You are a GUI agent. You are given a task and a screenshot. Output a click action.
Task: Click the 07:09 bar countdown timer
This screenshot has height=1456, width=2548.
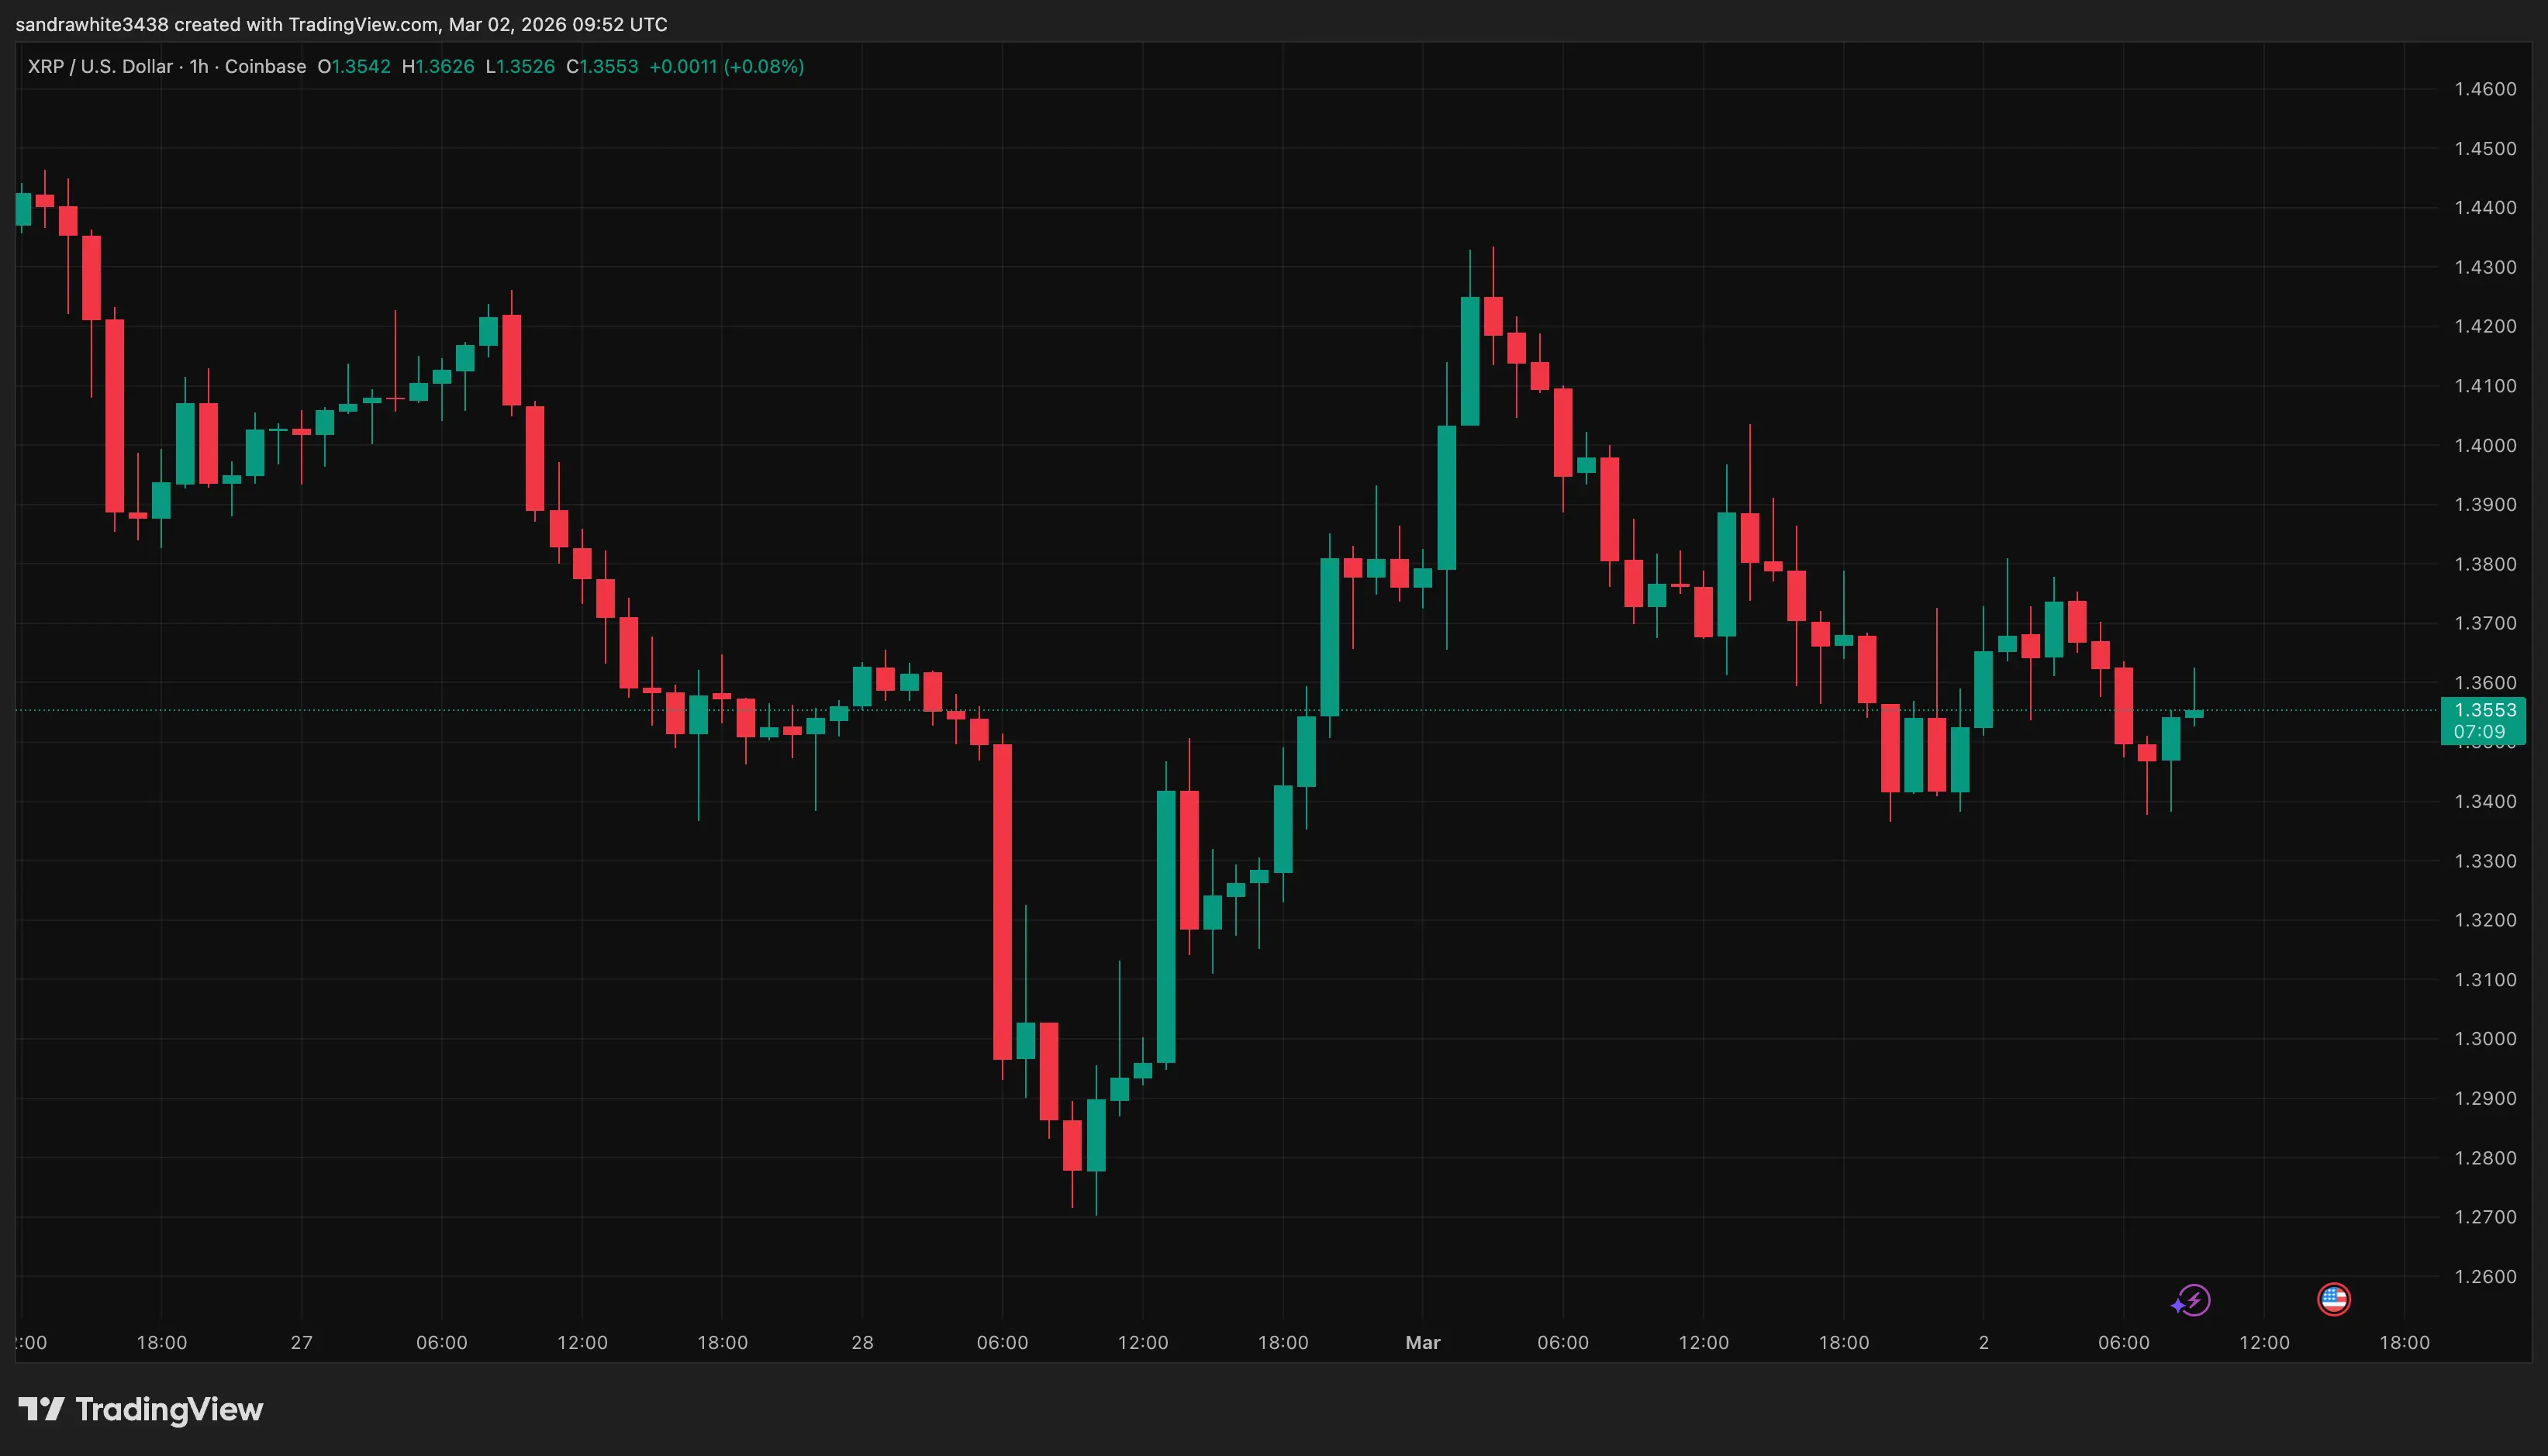click(x=2484, y=733)
